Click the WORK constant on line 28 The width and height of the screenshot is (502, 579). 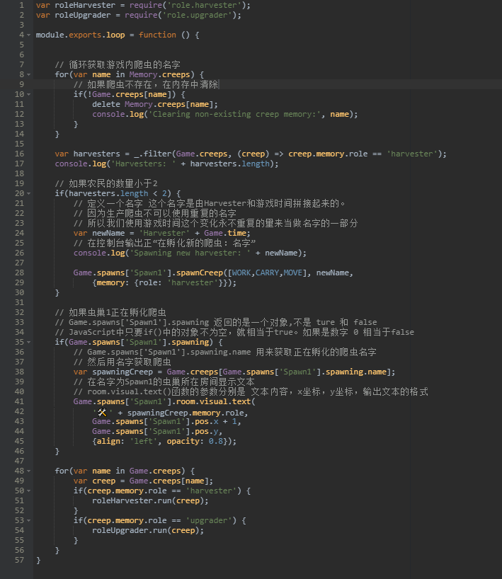pos(241,273)
